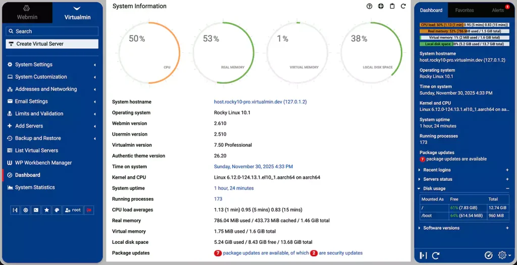Collapse the right side panel using its toggle icon

(423, 255)
